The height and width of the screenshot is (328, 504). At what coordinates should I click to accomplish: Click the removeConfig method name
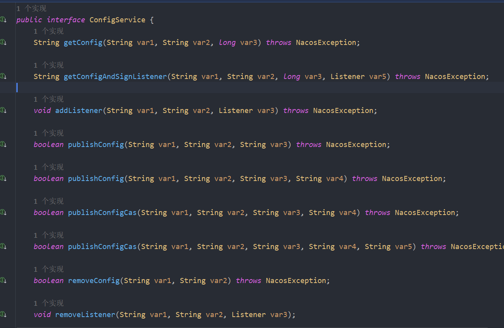[94, 281]
